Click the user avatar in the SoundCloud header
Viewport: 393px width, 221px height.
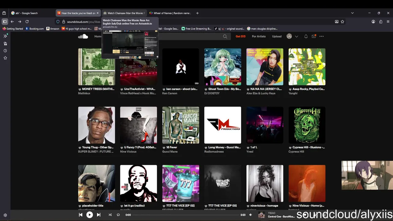click(289, 36)
